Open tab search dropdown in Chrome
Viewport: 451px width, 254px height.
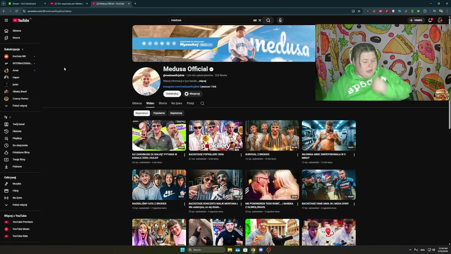tap(4, 4)
